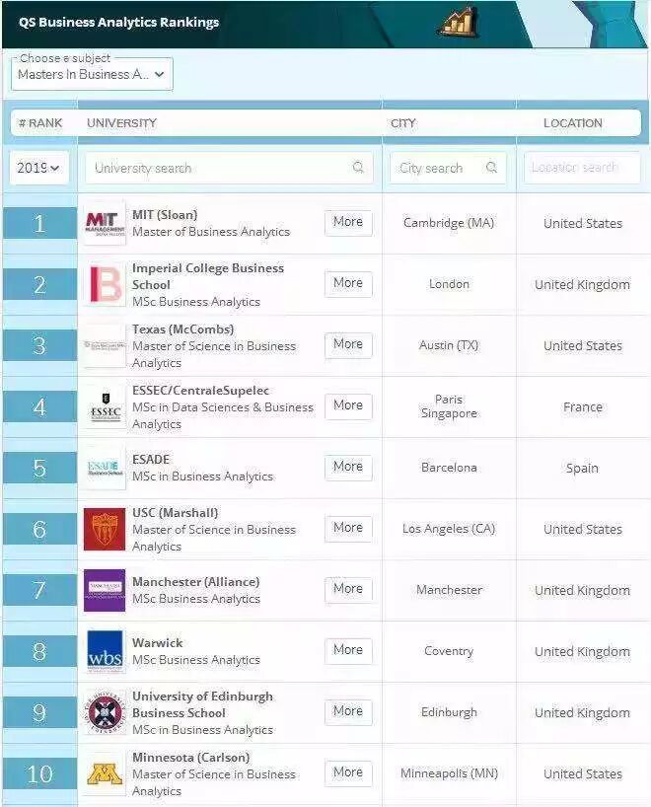
Task: Open the ESSEC/CentraleSupelec name link
Action: coord(200,390)
